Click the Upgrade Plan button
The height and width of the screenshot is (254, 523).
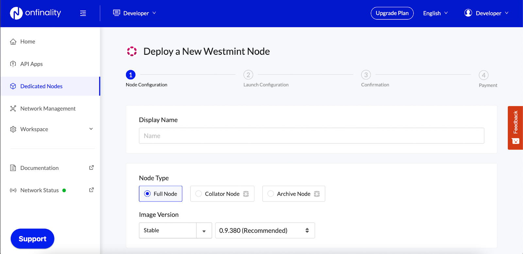pyautogui.click(x=392, y=13)
